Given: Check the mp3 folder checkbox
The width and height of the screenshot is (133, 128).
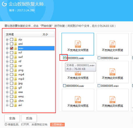Looking at the screenshot, I should pyautogui.click(x=11, y=79).
